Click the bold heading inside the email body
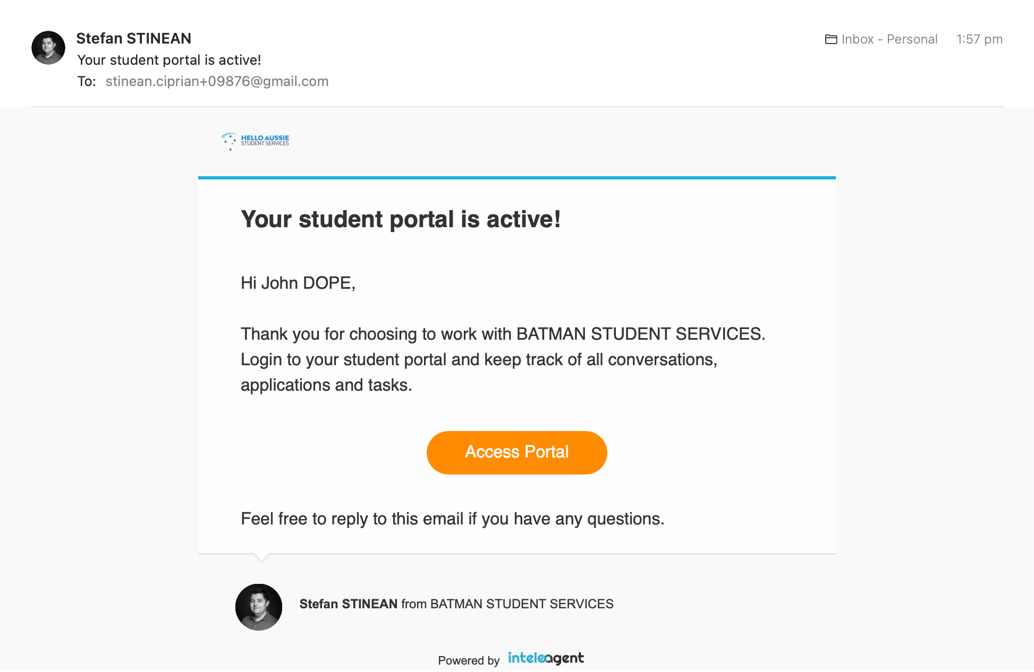 [401, 219]
